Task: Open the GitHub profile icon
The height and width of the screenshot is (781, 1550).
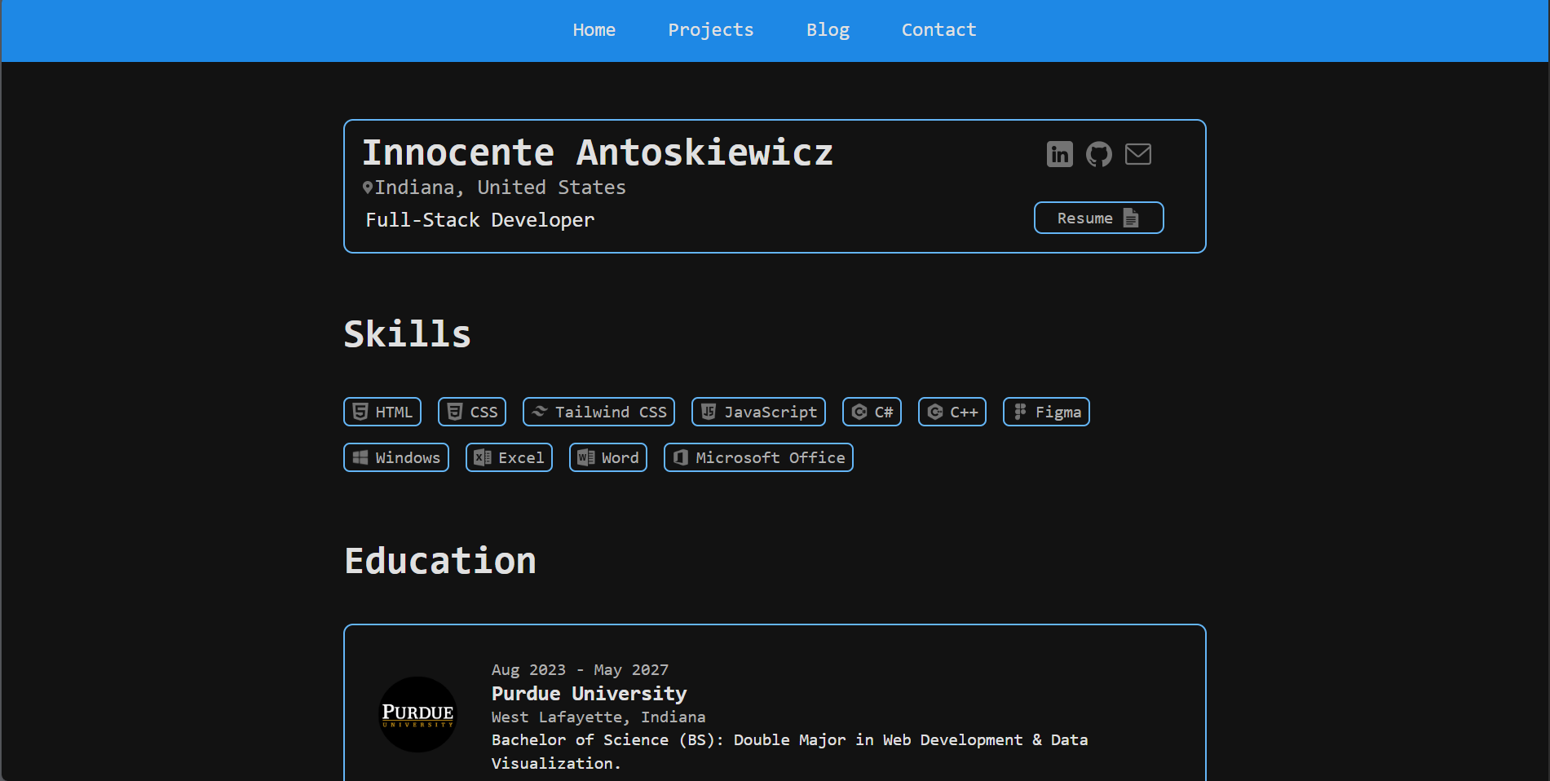Action: (1098, 154)
